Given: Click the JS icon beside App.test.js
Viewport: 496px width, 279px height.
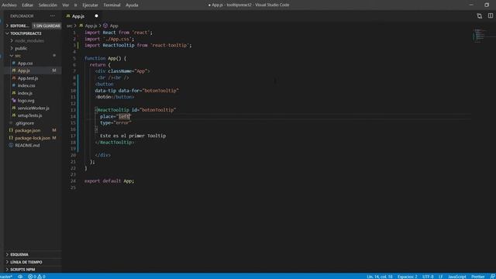Looking at the screenshot, I should [x=14, y=78].
